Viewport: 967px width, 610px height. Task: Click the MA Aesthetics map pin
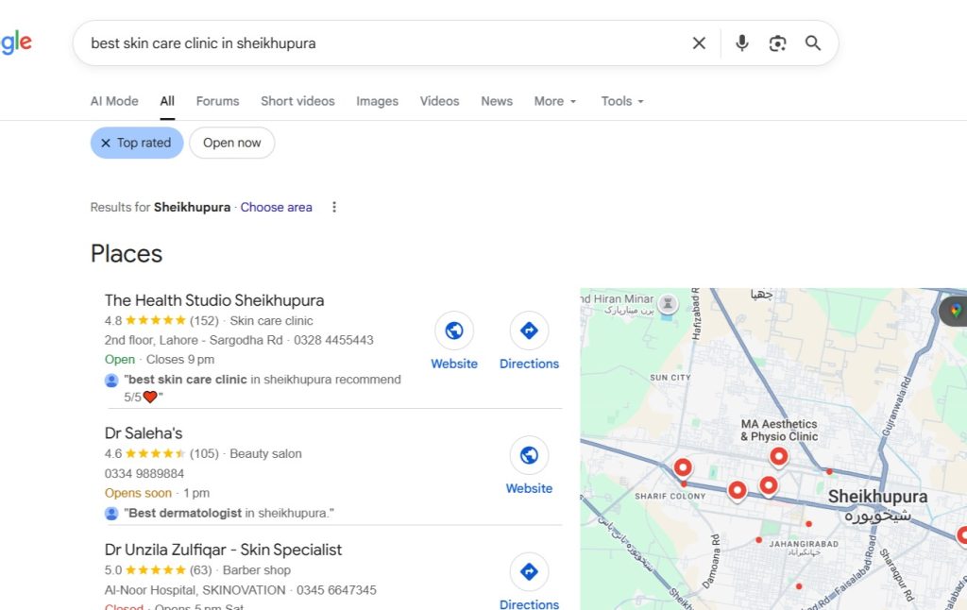(779, 457)
